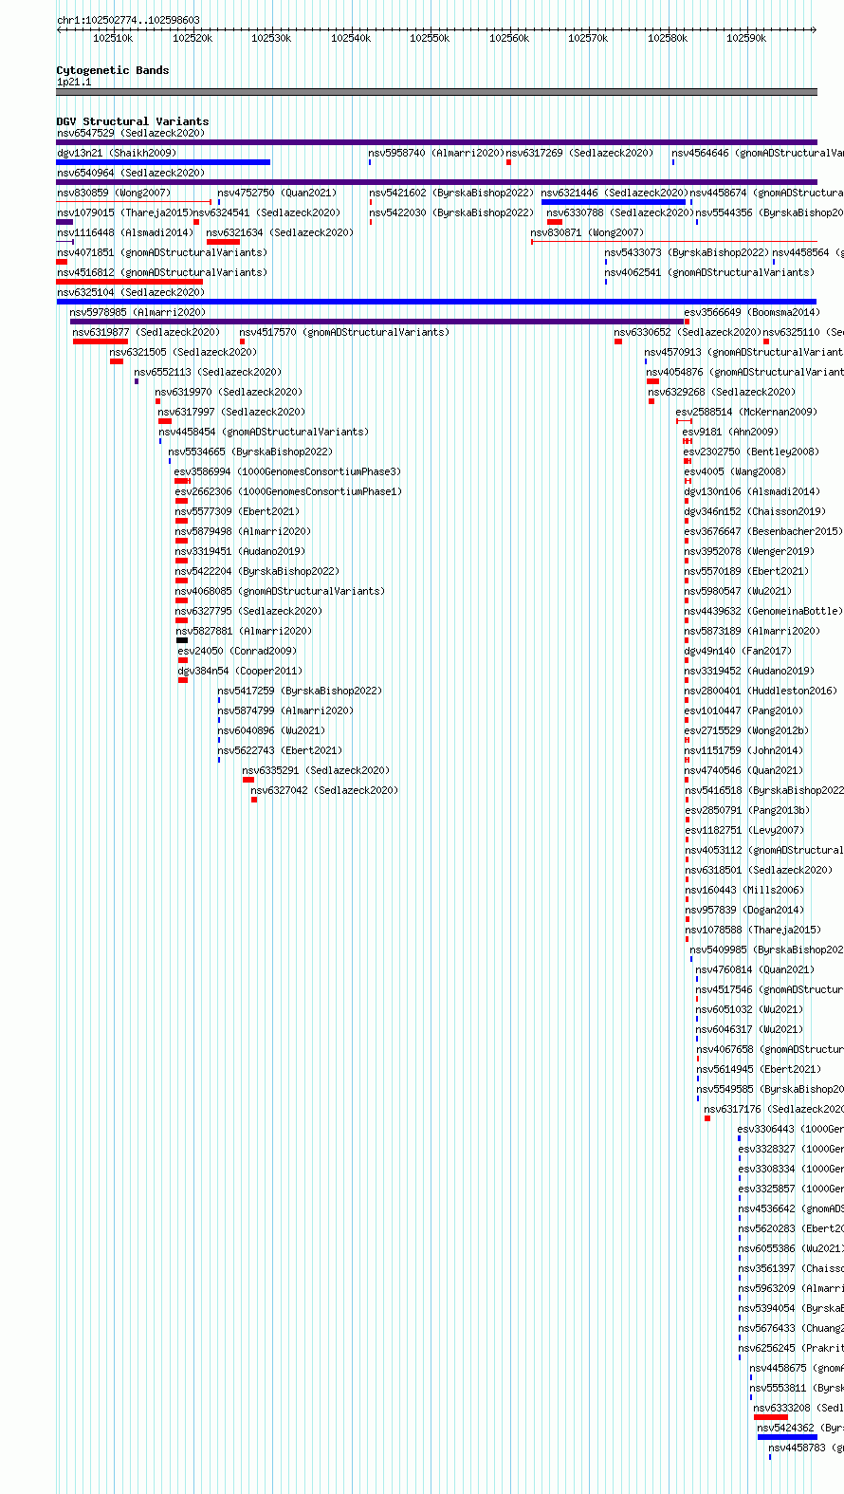844x1494 pixels.
Task: Click the esv2302750 (Bentley2008) label
Action: [x=751, y=452]
